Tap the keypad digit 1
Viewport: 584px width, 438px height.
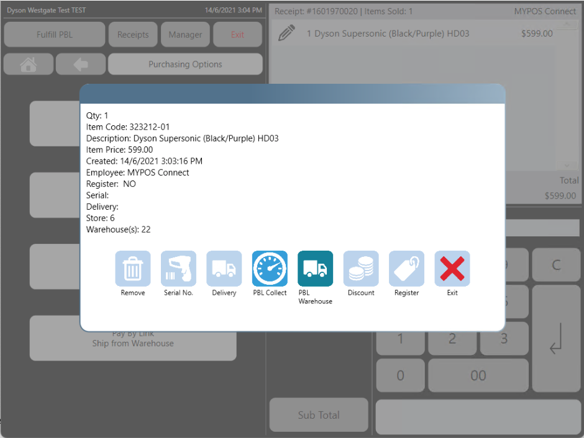[400, 338]
